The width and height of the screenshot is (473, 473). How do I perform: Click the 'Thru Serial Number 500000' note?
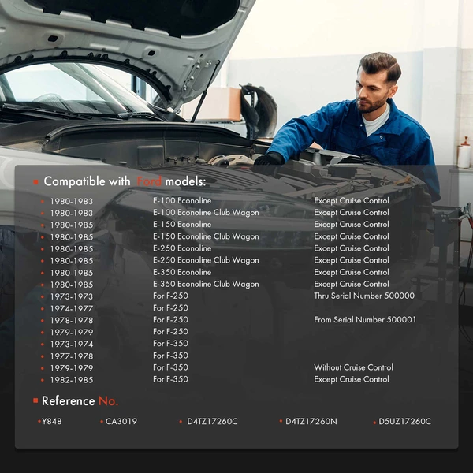pos(363,296)
